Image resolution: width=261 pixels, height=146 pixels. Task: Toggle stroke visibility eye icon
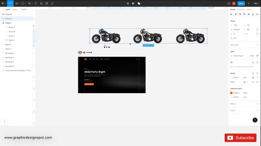[253, 77]
